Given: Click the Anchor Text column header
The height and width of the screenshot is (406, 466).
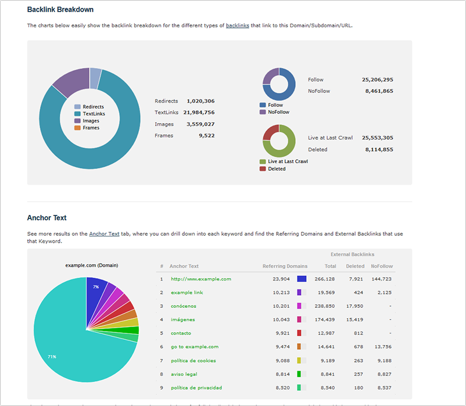Looking at the screenshot, I should click(184, 266).
